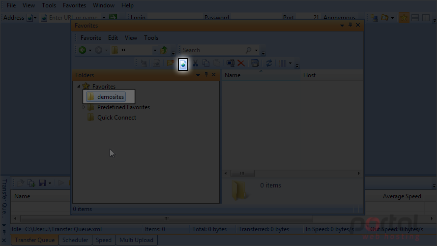Switch to the Speed tab
Image resolution: width=437 pixels, height=246 pixels.
pyautogui.click(x=103, y=240)
